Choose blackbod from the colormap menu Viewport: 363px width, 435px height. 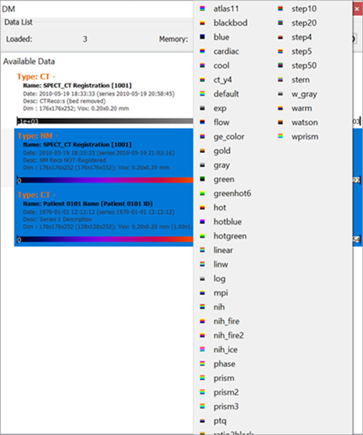[230, 23]
